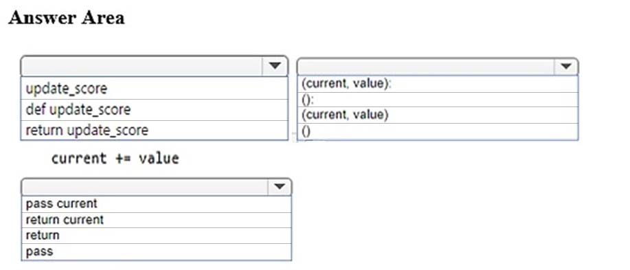This screenshot has width=630, height=270.
Task: Click the "Answer Area" heading
Action: point(67,18)
